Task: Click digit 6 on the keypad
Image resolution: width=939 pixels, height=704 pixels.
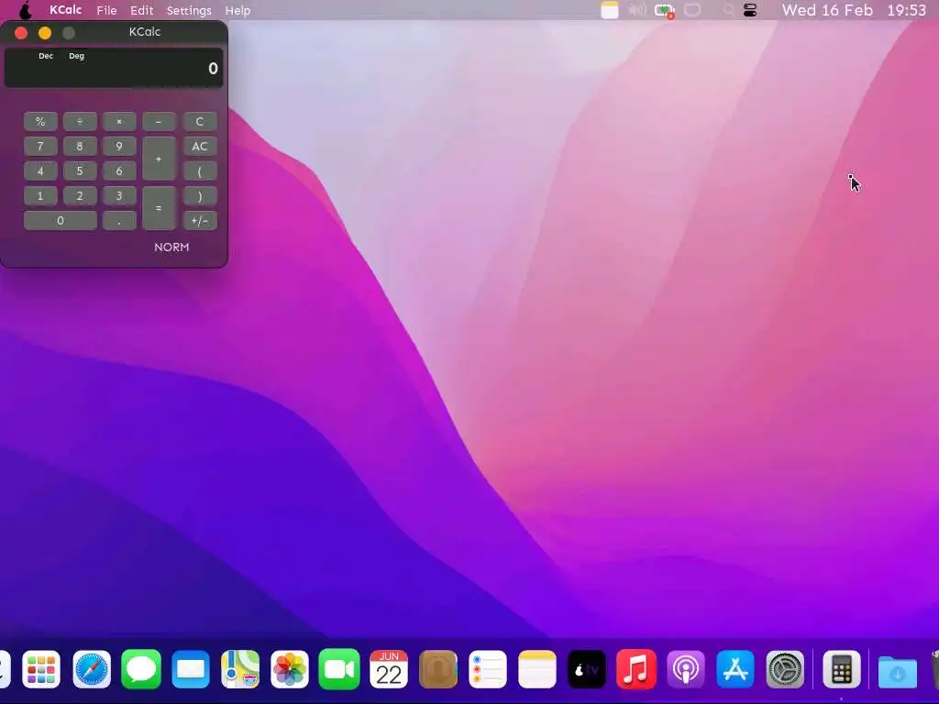Action: tap(119, 171)
